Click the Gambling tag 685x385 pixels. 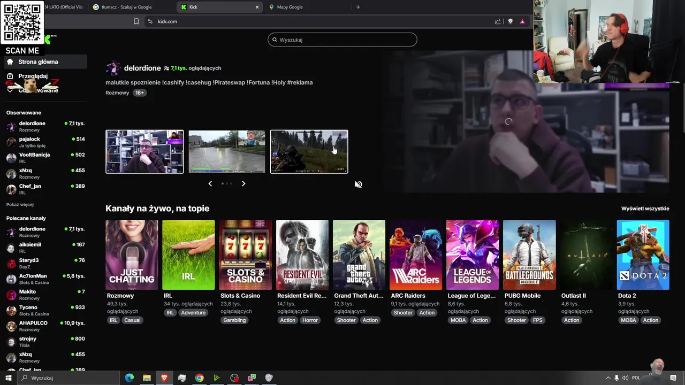[234, 320]
